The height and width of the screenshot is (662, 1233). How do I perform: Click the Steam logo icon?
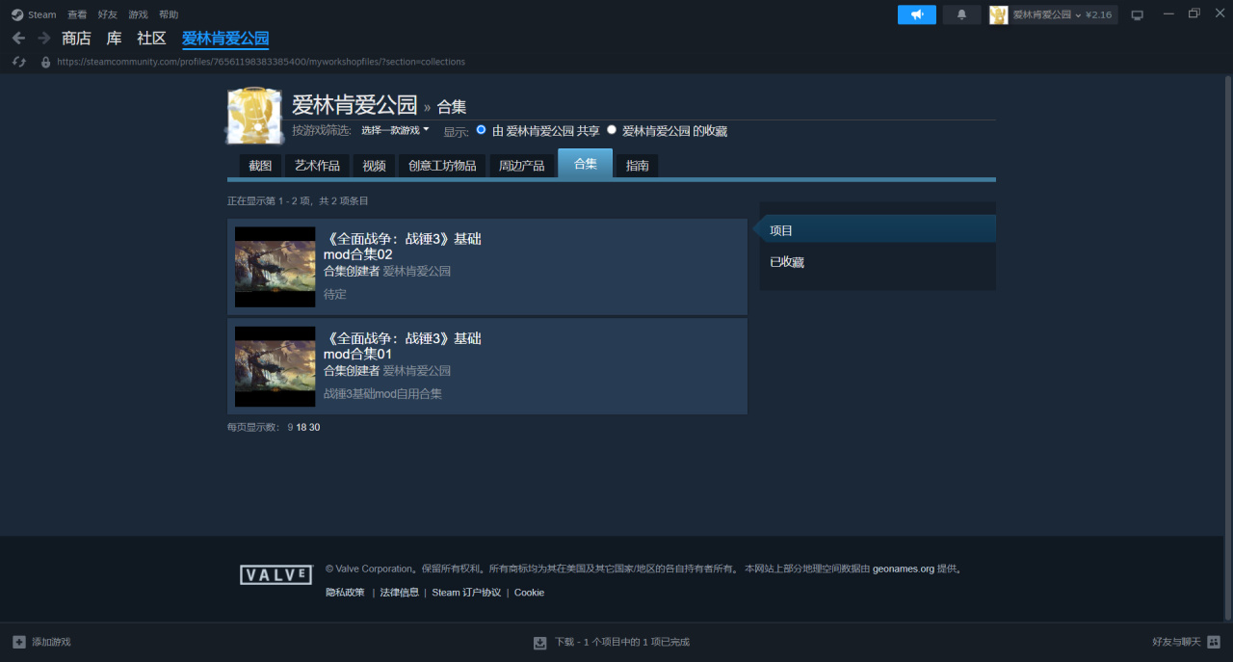point(17,14)
